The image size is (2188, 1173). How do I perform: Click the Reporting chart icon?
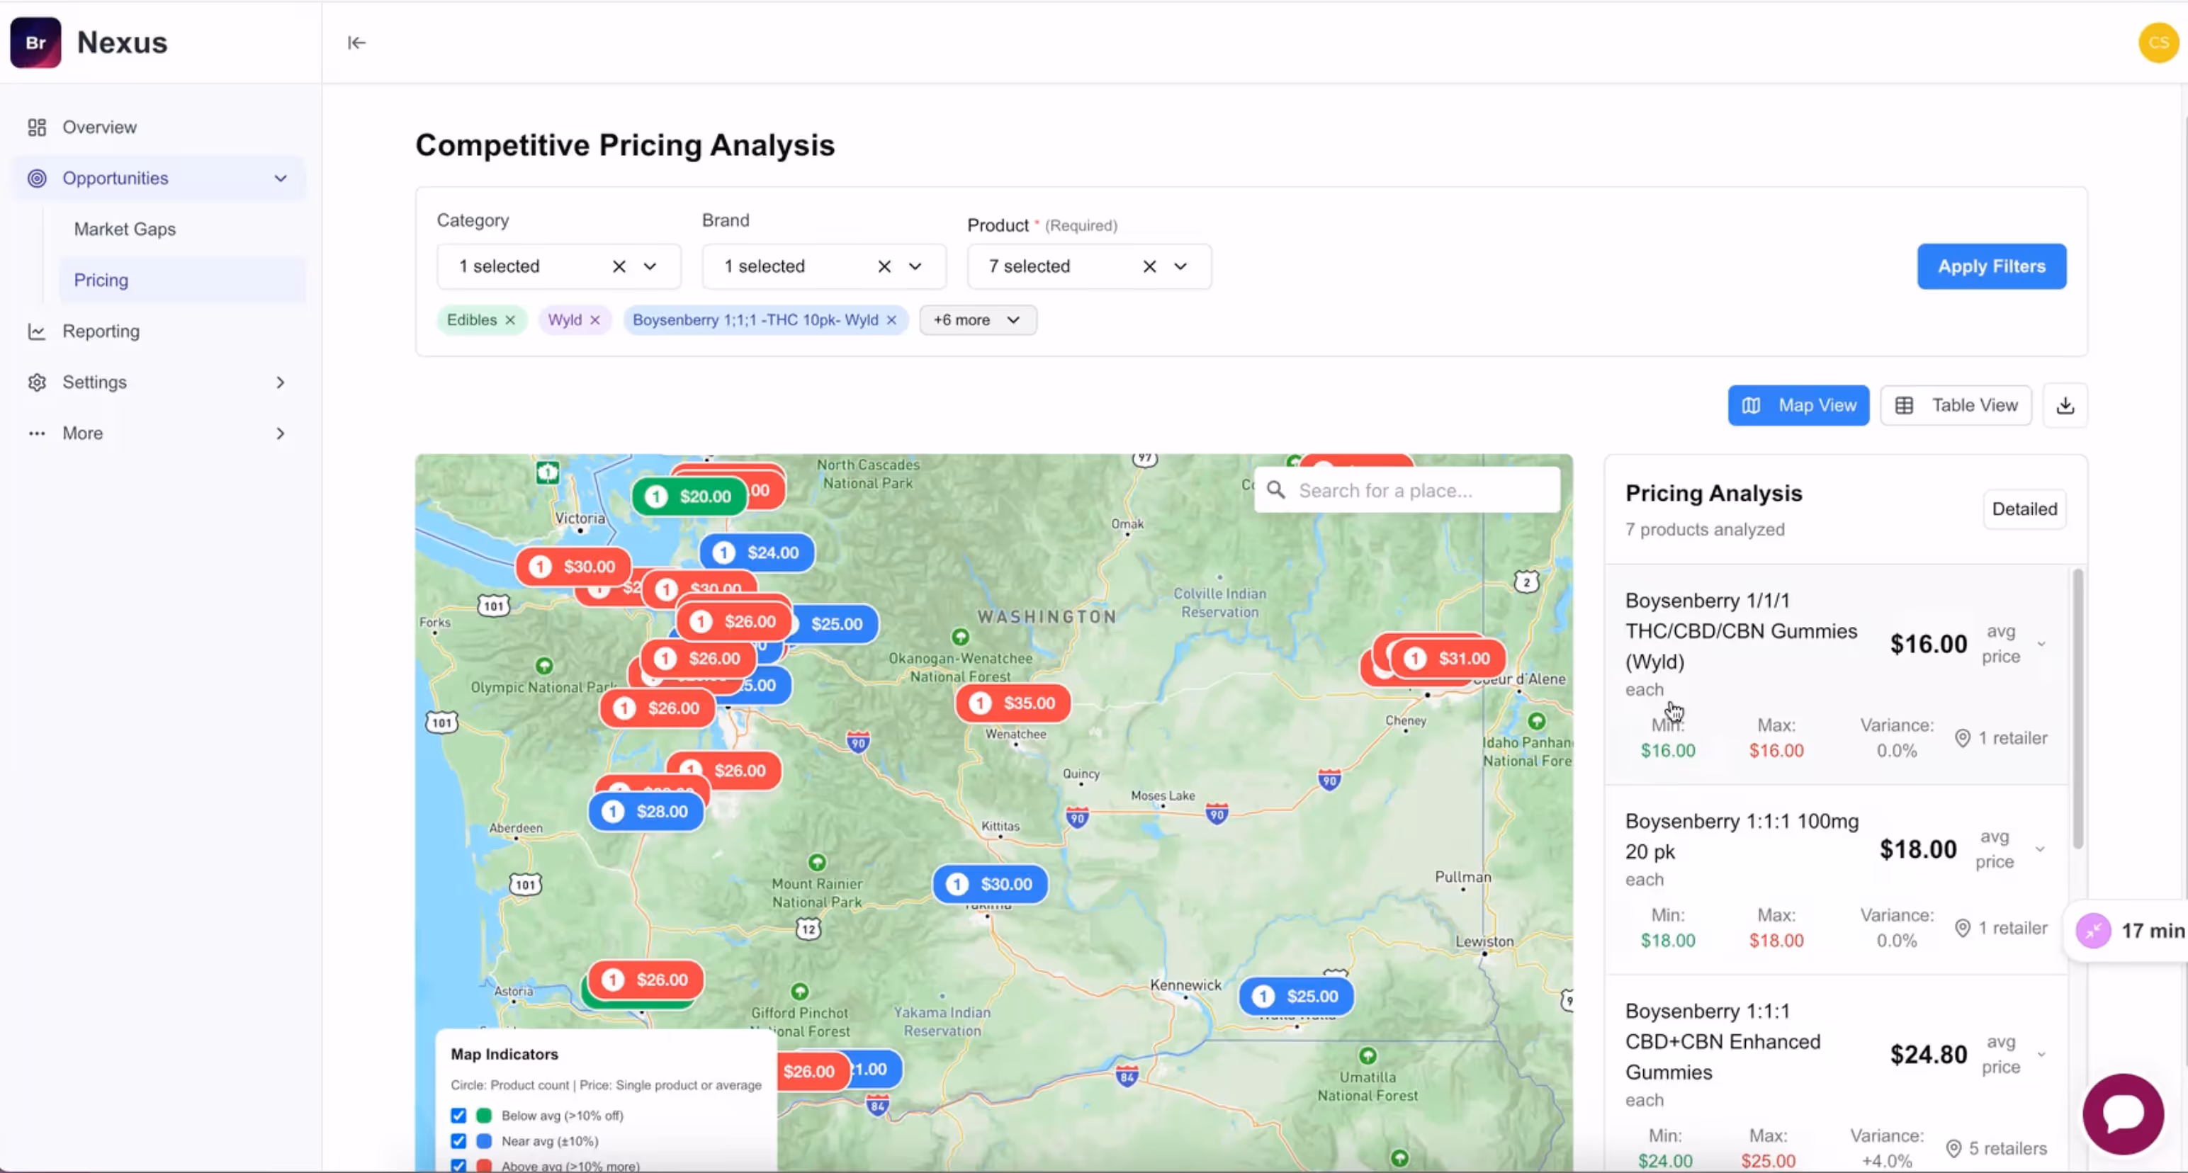pos(37,331)
